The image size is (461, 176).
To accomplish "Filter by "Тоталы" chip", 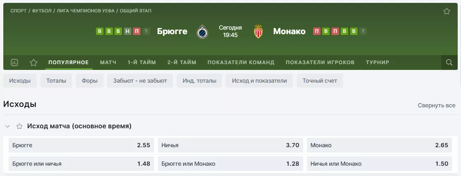I will (56, 81).
